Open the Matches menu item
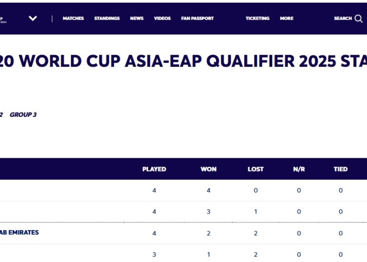367x262 pixels. (73, 19)
